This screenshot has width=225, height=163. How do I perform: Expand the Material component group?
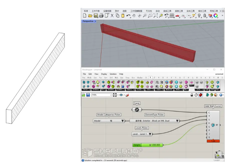169,90
